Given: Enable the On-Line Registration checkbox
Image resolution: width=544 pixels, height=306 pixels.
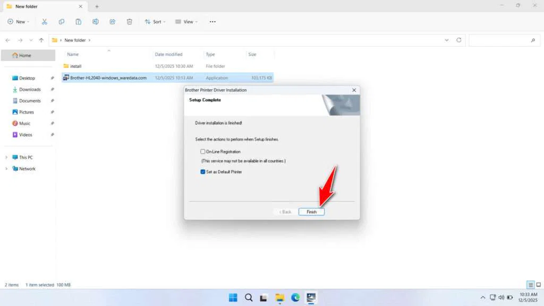Looking at the screenshot, I should click(x=202, y=151).
